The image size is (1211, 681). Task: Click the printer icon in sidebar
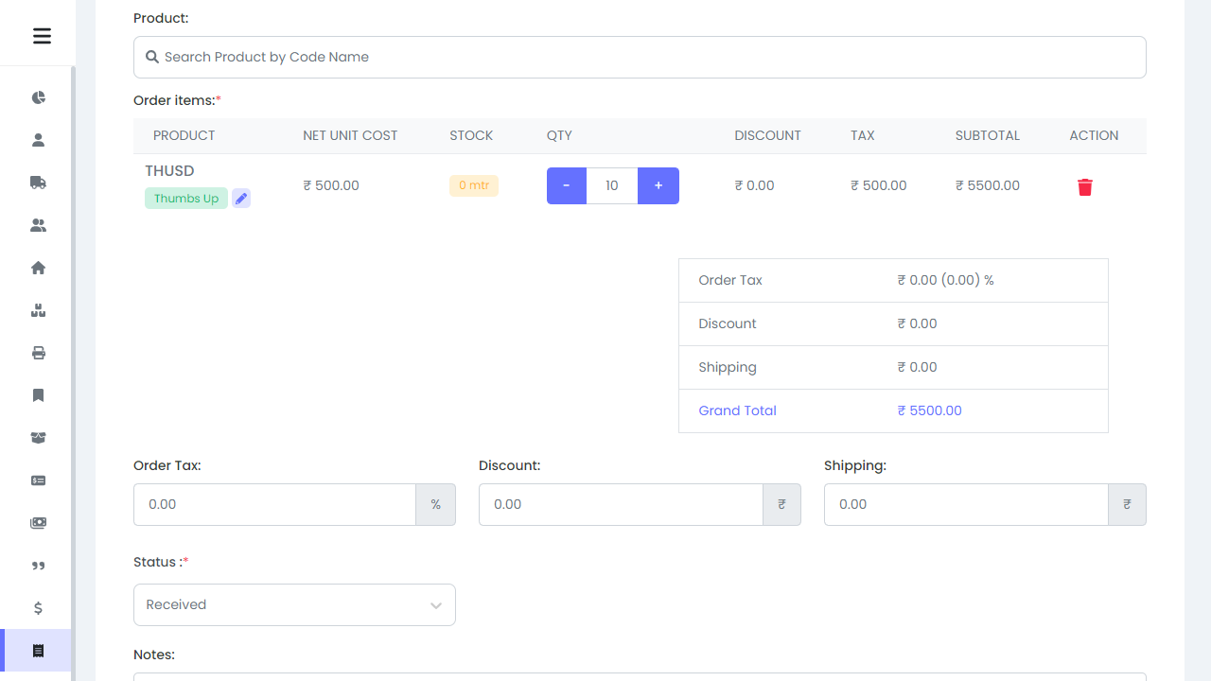38,353
